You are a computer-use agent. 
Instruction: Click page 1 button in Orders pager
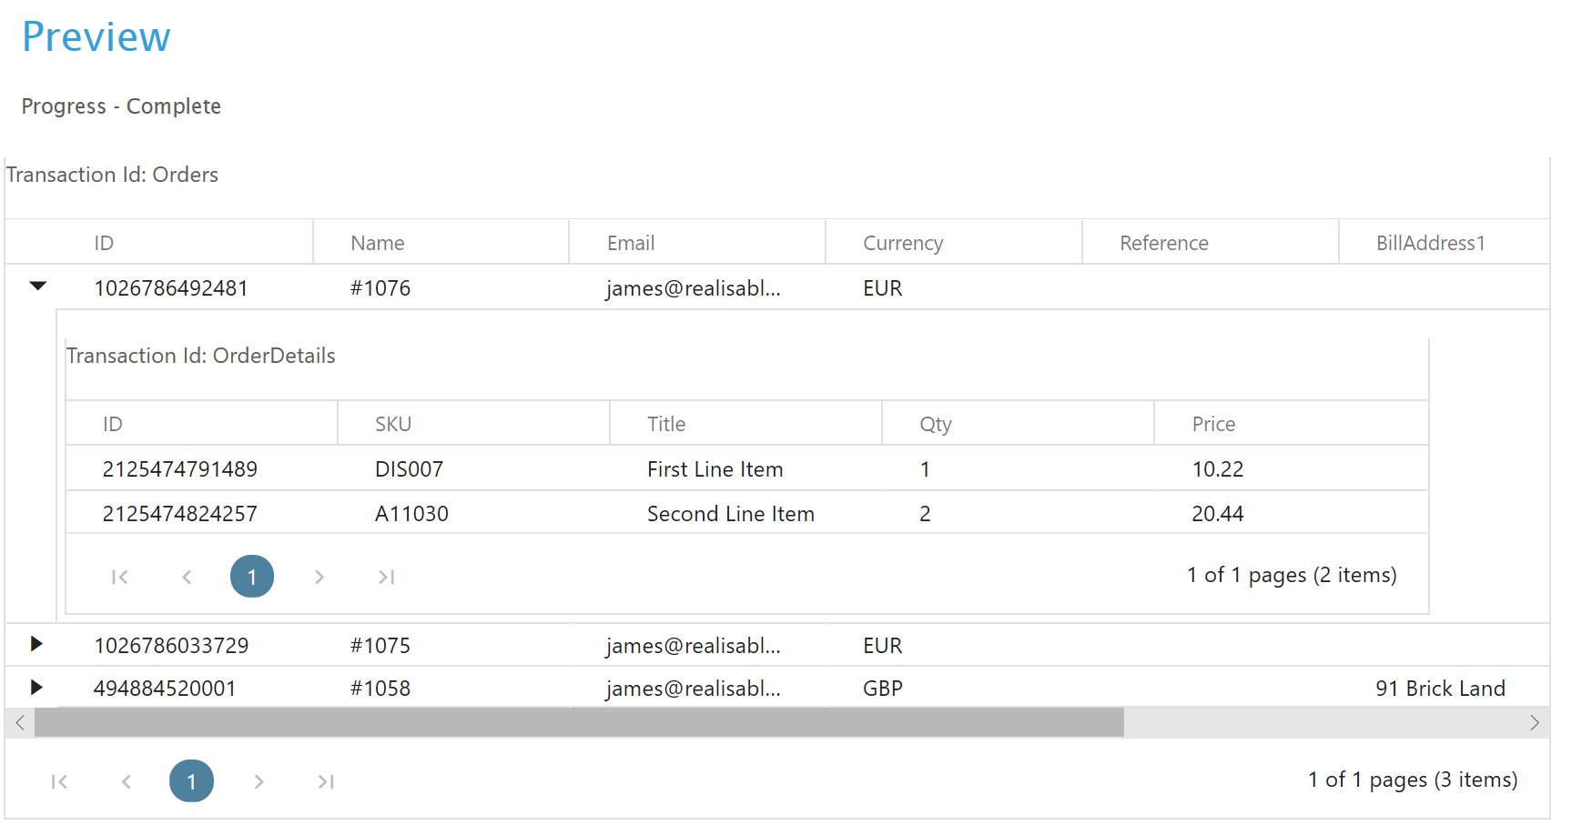(191, 781)
